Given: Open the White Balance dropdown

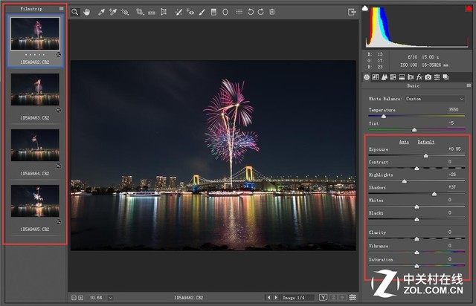Looking at the screenshot, I should 434,99.
